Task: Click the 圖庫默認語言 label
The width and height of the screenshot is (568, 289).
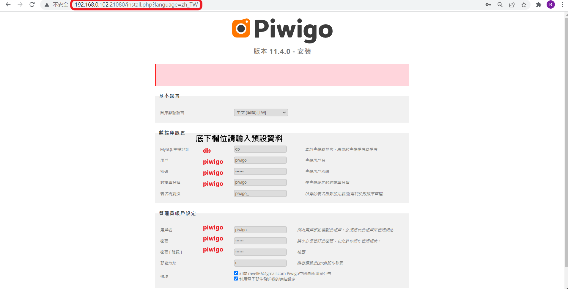Action: pyautogui.click(x=172, y=113)
